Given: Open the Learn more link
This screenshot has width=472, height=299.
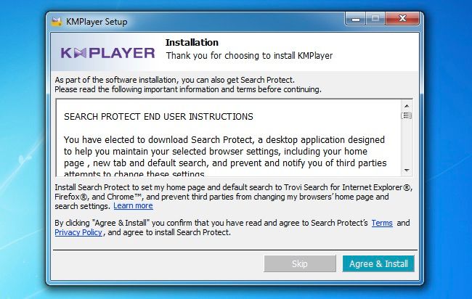Looking at the screenshot, I should pyautogui.click(x=133, y=206).
